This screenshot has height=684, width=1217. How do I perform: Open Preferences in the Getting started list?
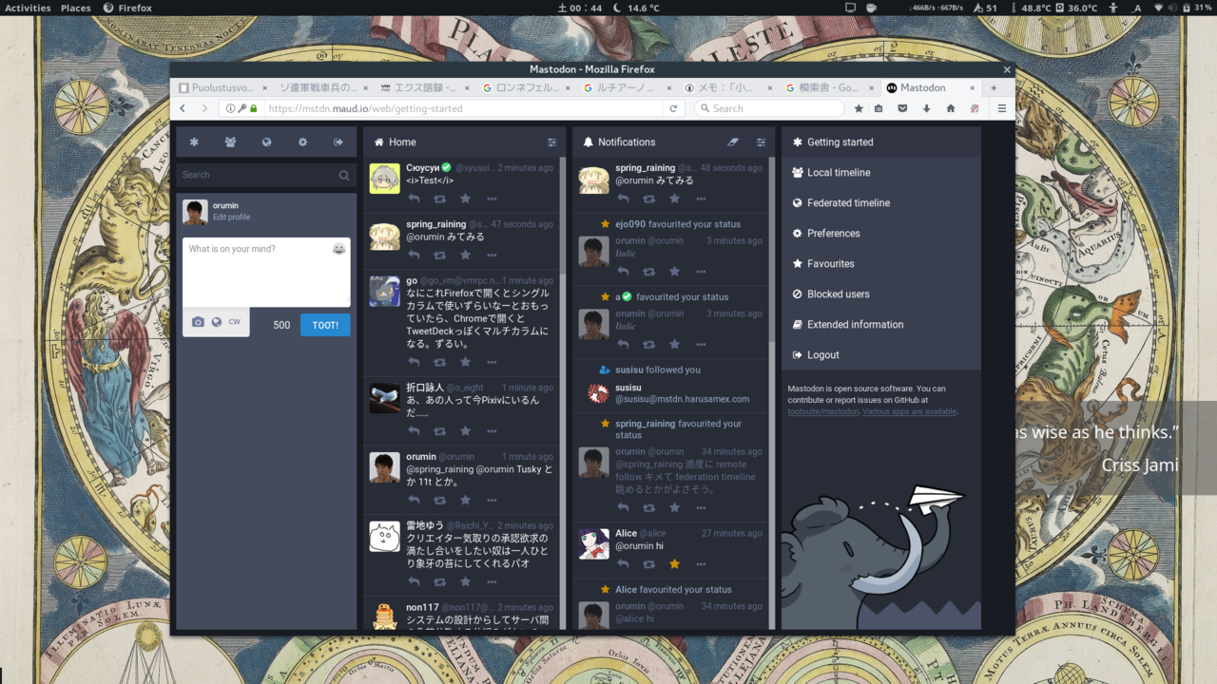[x=881, y=234]
